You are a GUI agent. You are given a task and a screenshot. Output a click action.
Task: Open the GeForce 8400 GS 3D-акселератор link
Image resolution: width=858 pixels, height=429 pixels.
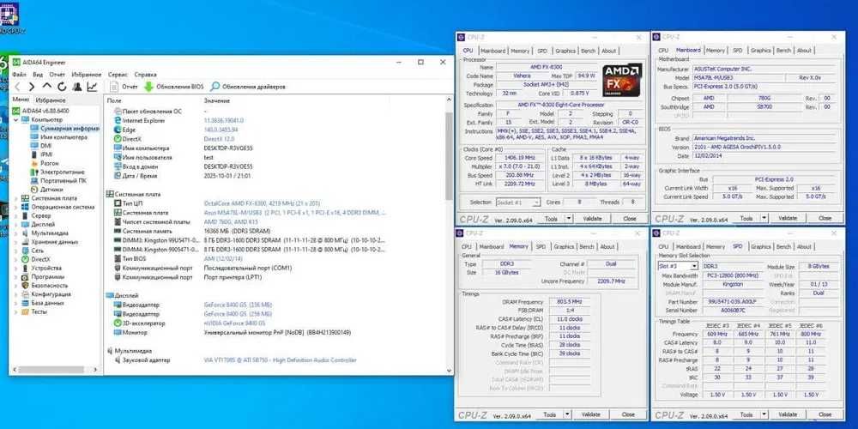(234, 323)
